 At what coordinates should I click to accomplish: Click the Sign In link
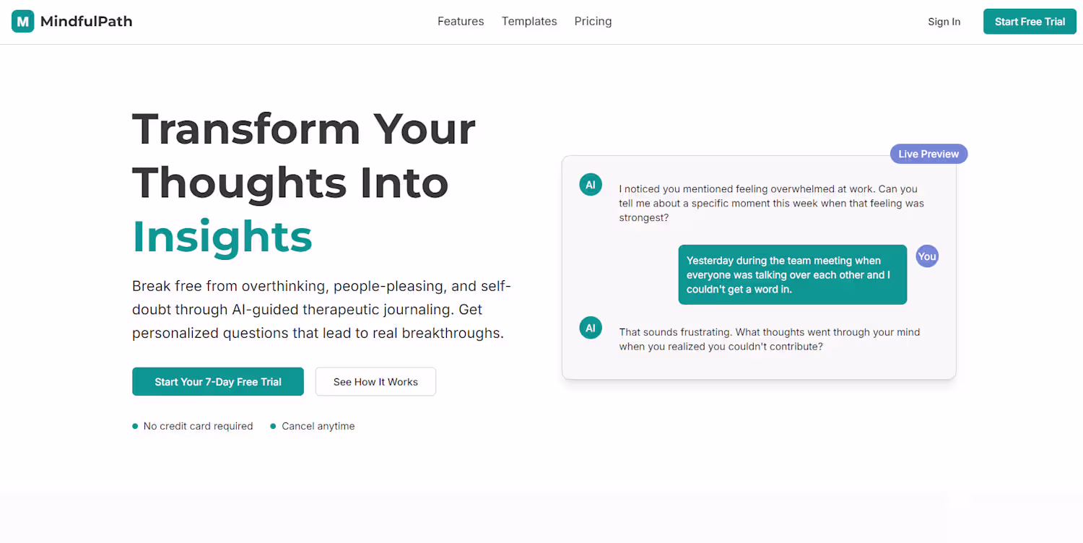944,22
